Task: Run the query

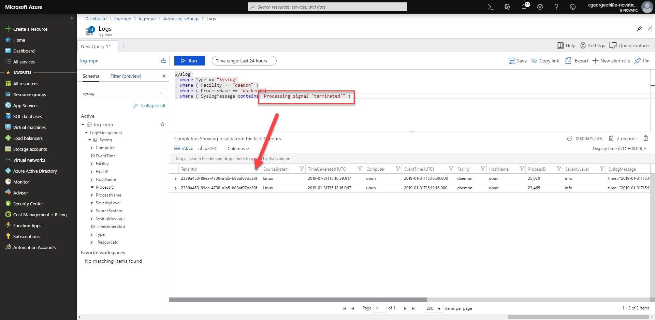Action: pyautogui.click(x=190, y=61)
